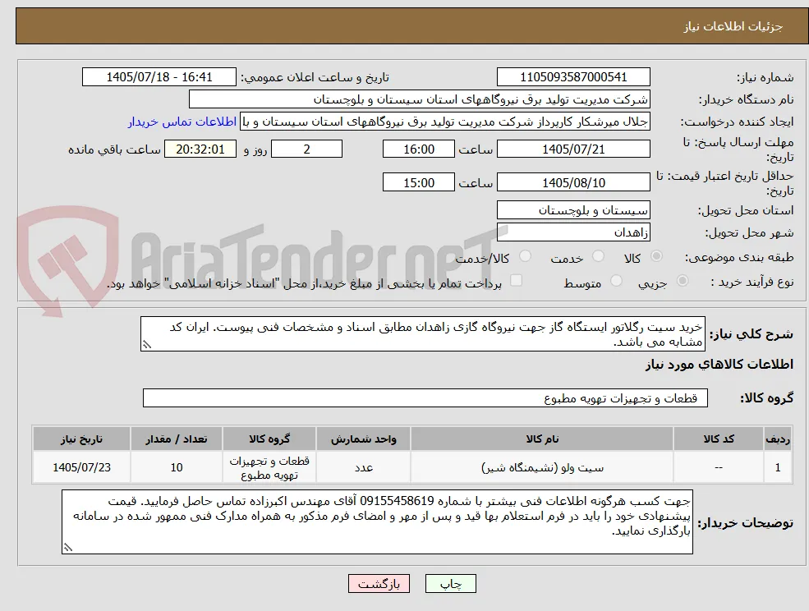Click the اطلاعات کالاهای مورد نیاز section heading
This screenshot has width=809, height=611.
point(719,365)
